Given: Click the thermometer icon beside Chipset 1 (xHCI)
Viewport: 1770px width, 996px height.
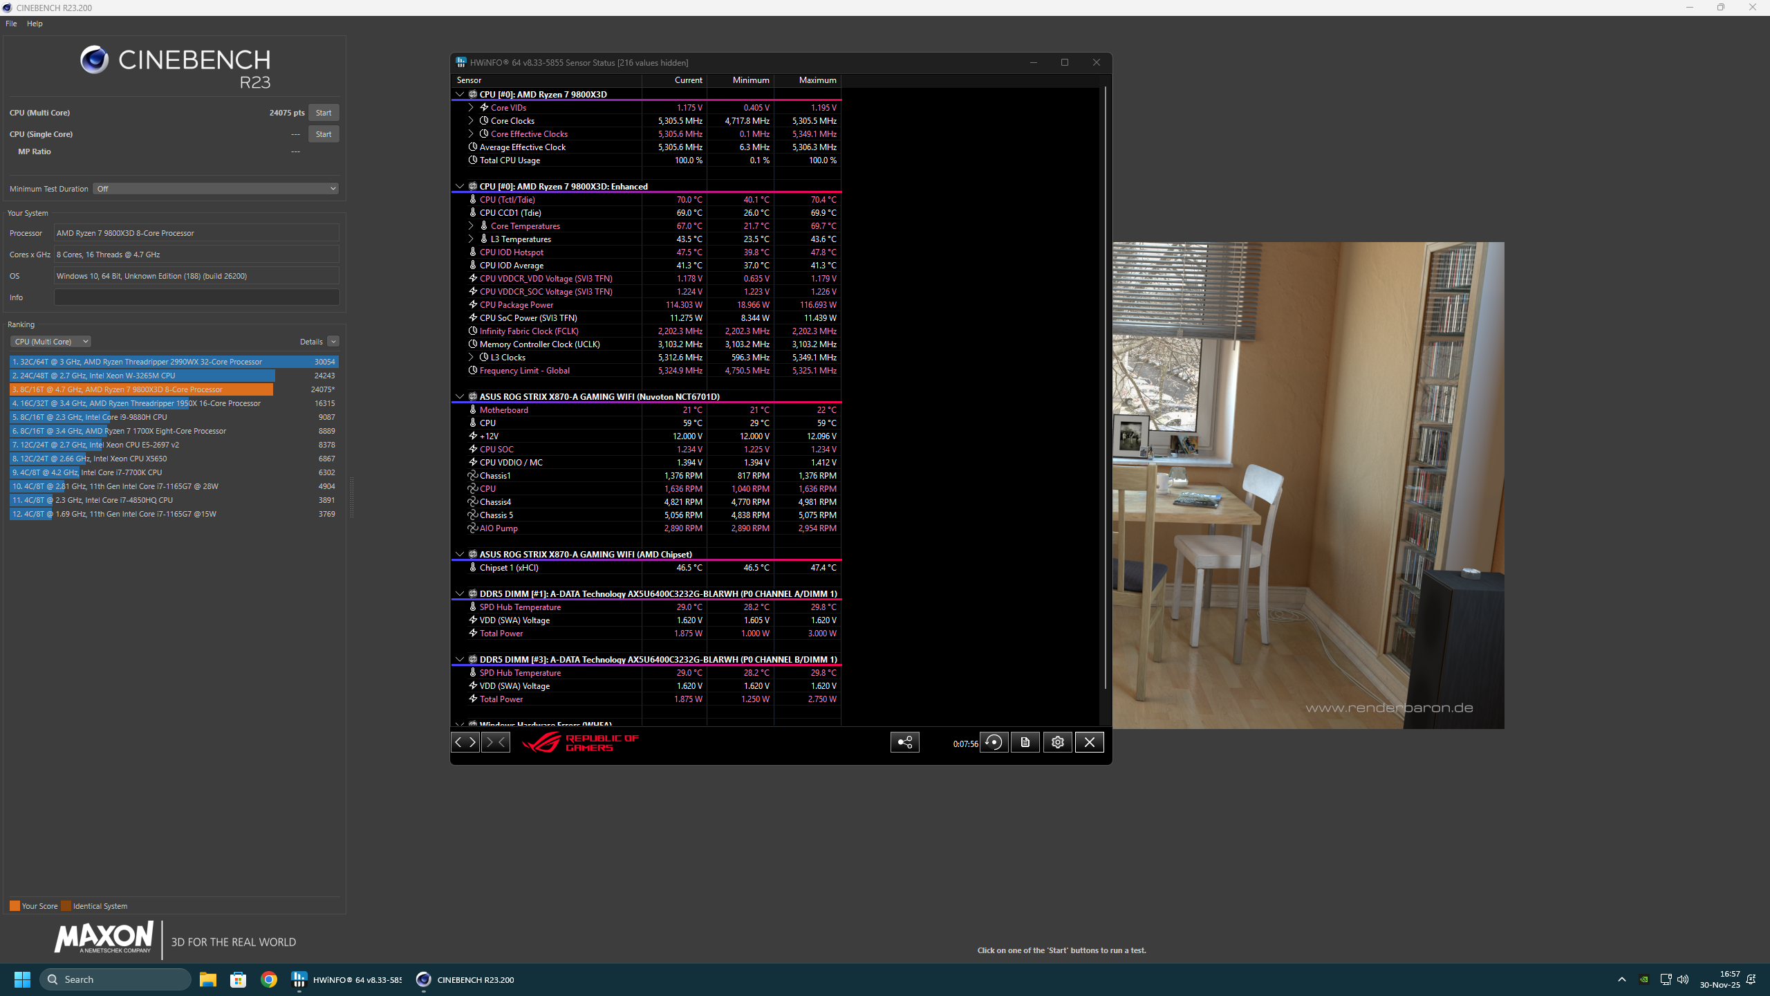Looking at the screenshot, I should pos(473,567).
